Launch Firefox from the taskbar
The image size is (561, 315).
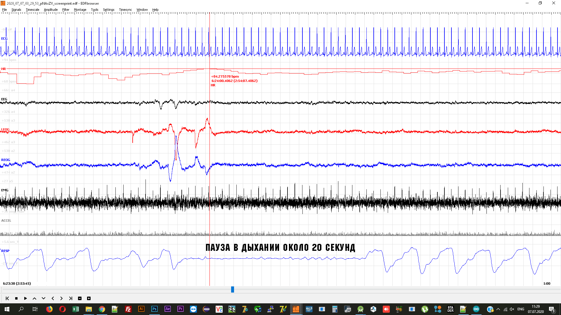(49, 309)
